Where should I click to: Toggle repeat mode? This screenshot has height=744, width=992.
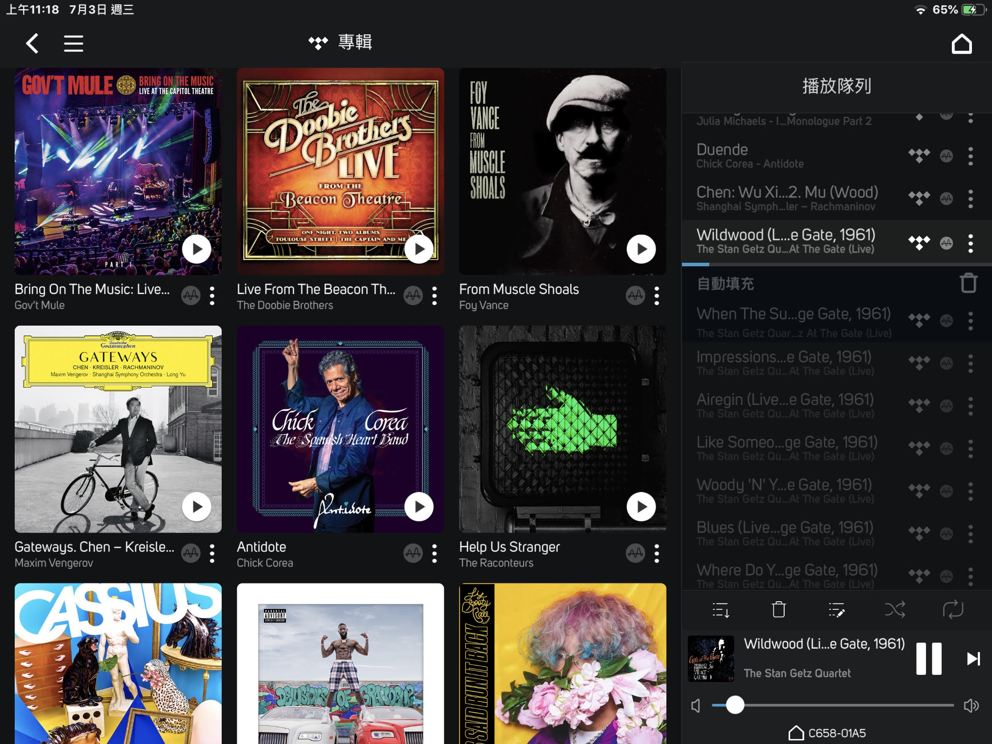(953, 610)
